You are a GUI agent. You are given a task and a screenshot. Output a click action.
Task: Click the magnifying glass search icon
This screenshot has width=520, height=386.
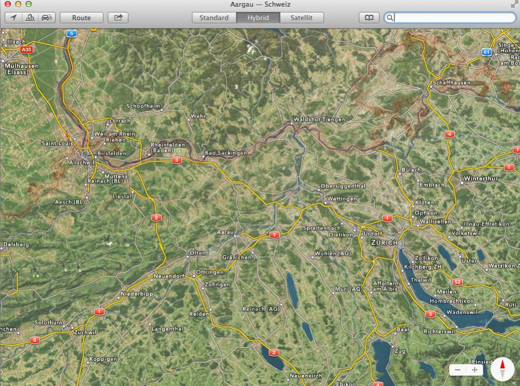point(390,18)
